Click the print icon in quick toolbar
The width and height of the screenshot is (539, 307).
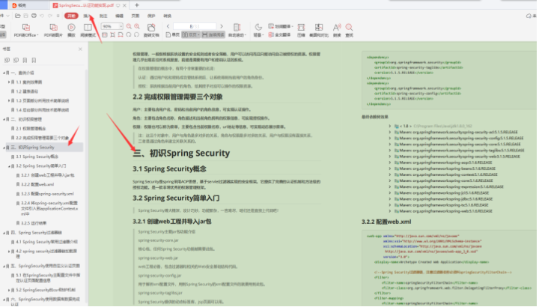[x=34, y=16]
